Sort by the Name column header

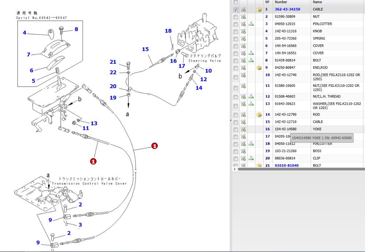(x=317, y=2)
